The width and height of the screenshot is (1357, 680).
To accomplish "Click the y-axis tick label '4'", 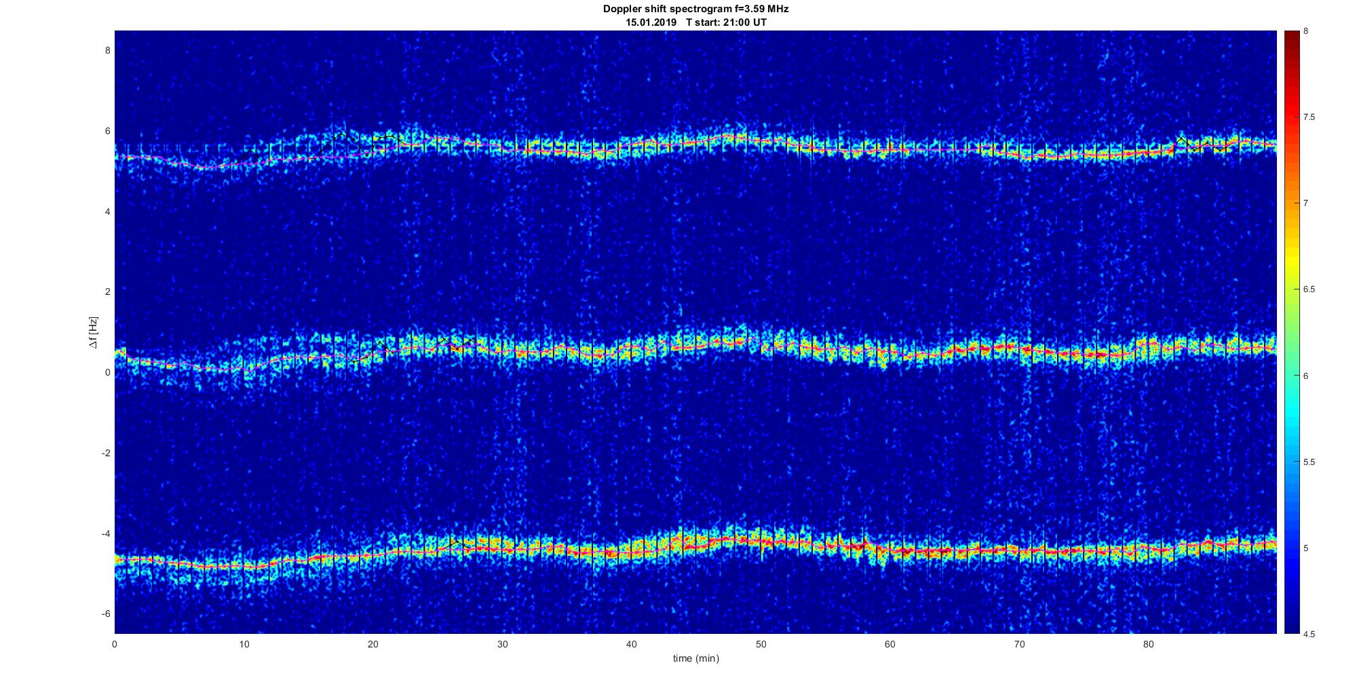I will 107,212.
